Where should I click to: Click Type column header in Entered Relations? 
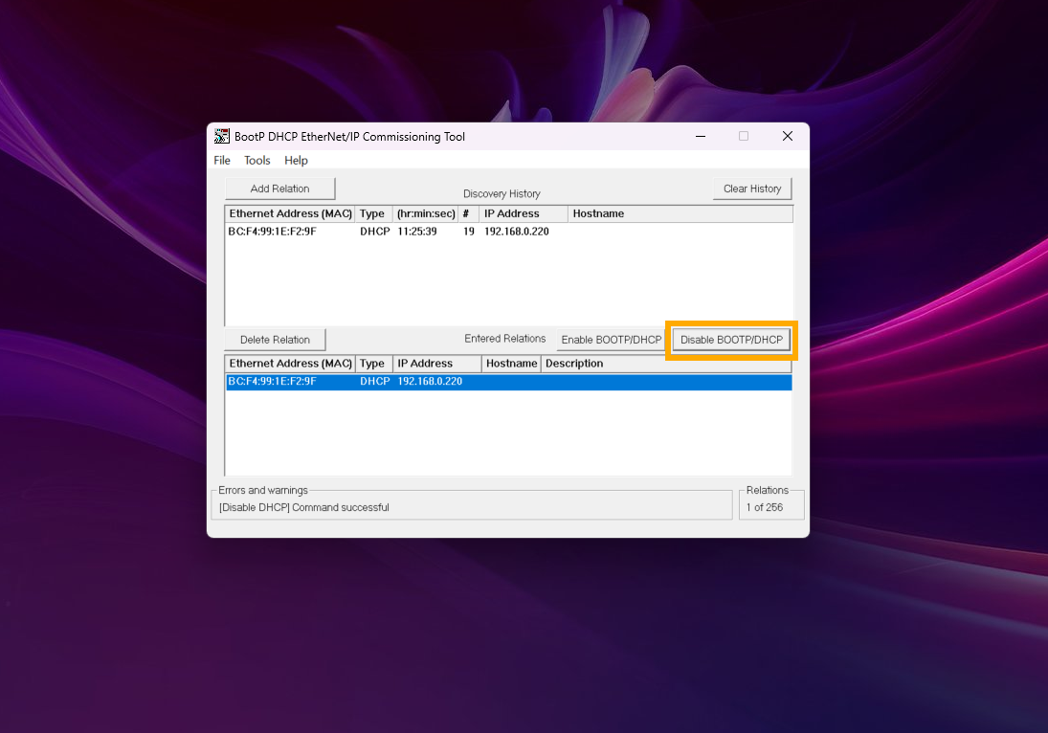[x=372, y=364]
